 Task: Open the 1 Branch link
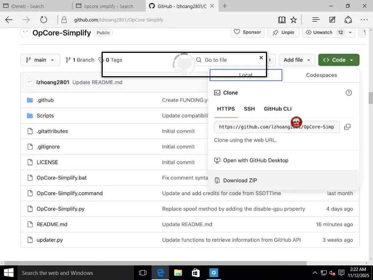click(x=80, y=60)
